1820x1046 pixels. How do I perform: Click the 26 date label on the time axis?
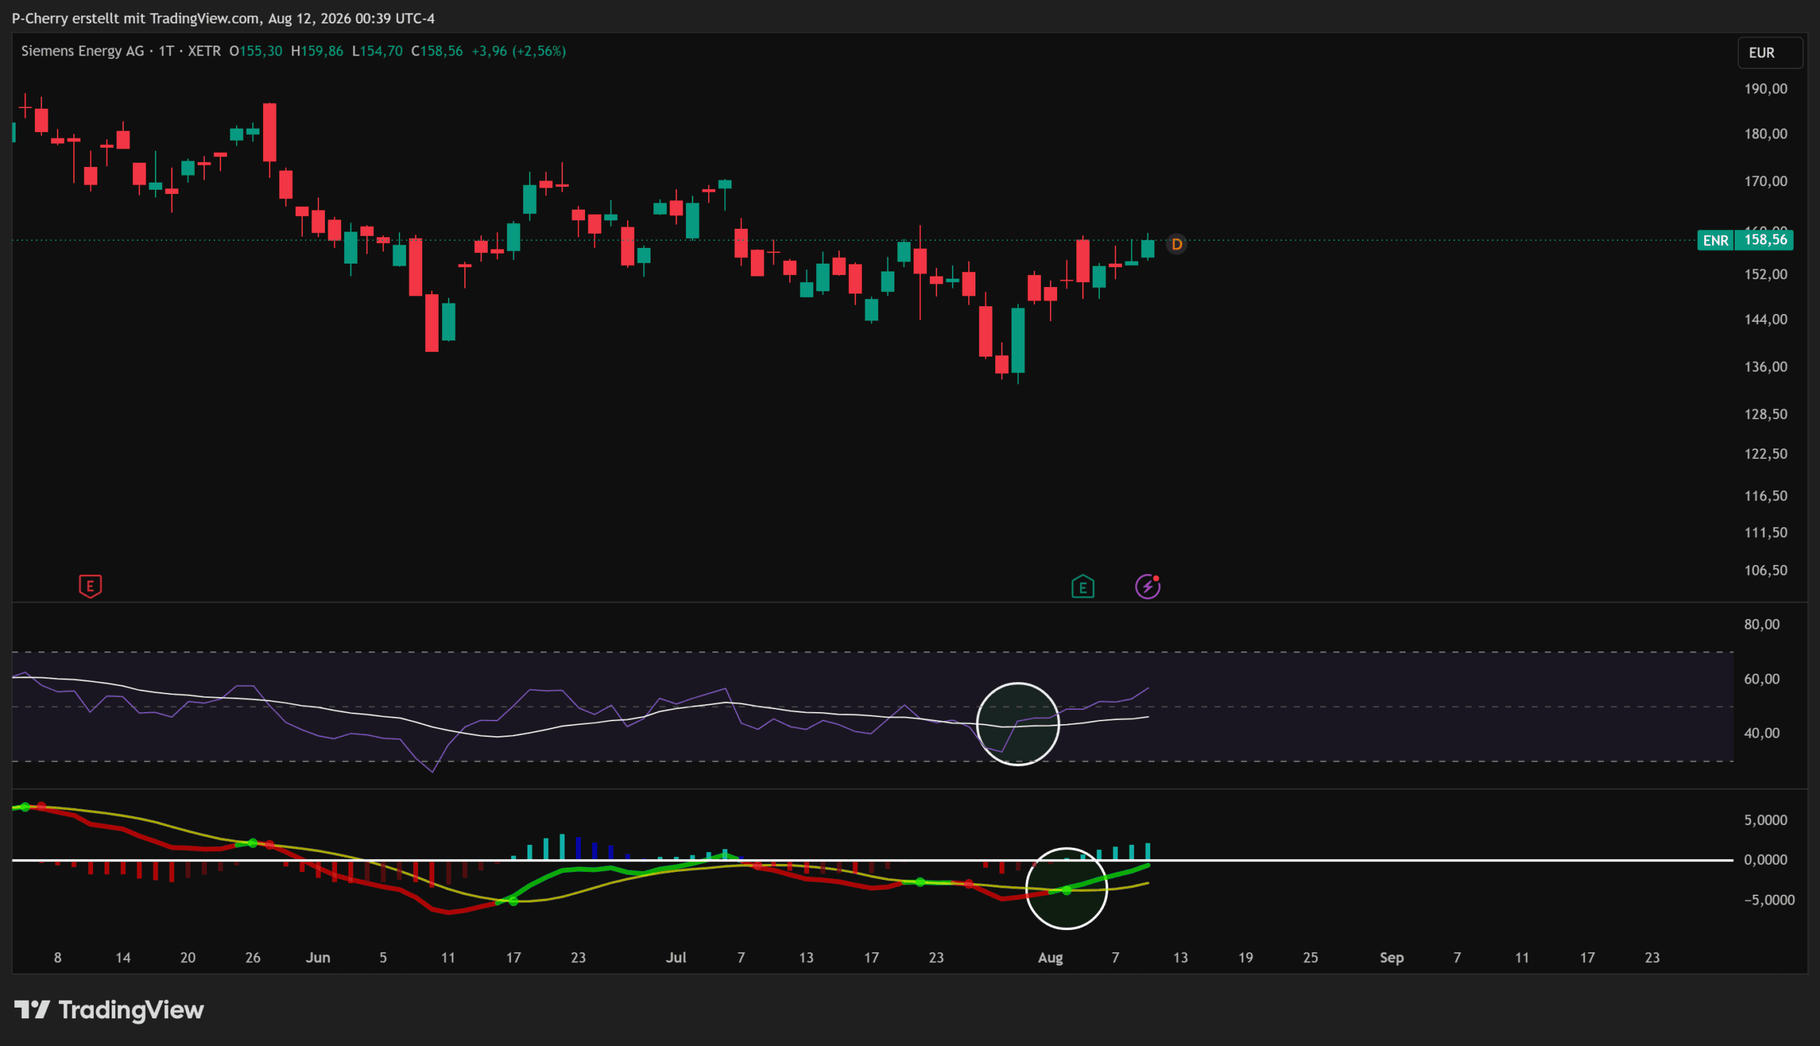tap(253, 958)
